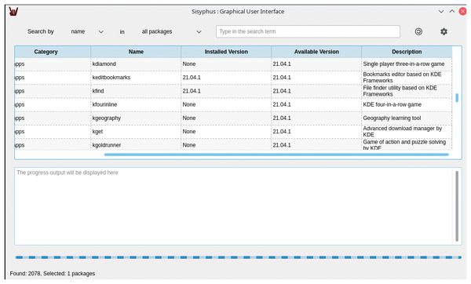The height and width of the screenshot is (284, 471).
Task: Close the window with red X
Action: 463,12
